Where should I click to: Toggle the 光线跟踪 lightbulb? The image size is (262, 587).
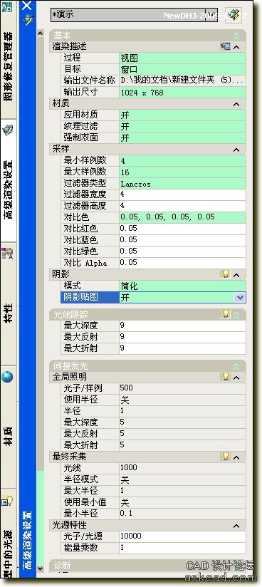tap(226, 313)
